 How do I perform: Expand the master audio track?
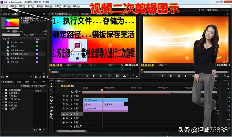tap(72, 127)
